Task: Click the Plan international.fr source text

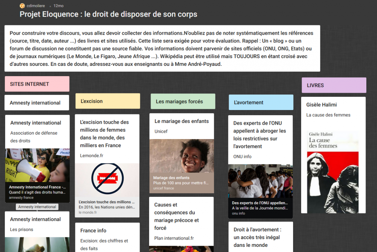Action: coord(174,238)
